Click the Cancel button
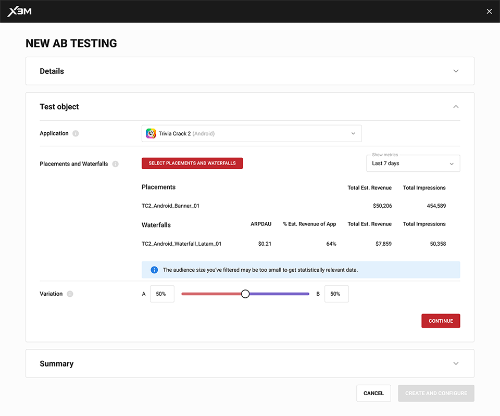 point(374,394)
